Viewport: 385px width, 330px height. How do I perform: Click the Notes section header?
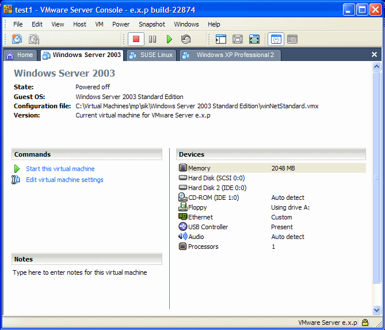coord(87,259)
